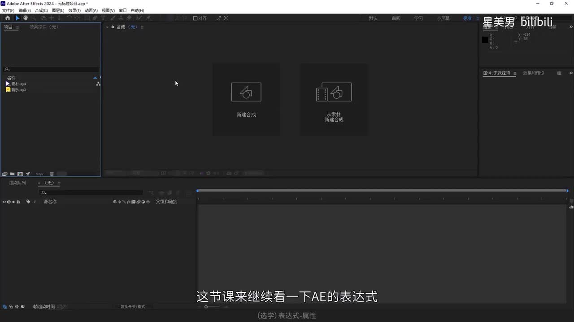This screenshot has width=574, height=322.
Task: Click the new folder icon in Project panel
Action: (x=12, y=174)
